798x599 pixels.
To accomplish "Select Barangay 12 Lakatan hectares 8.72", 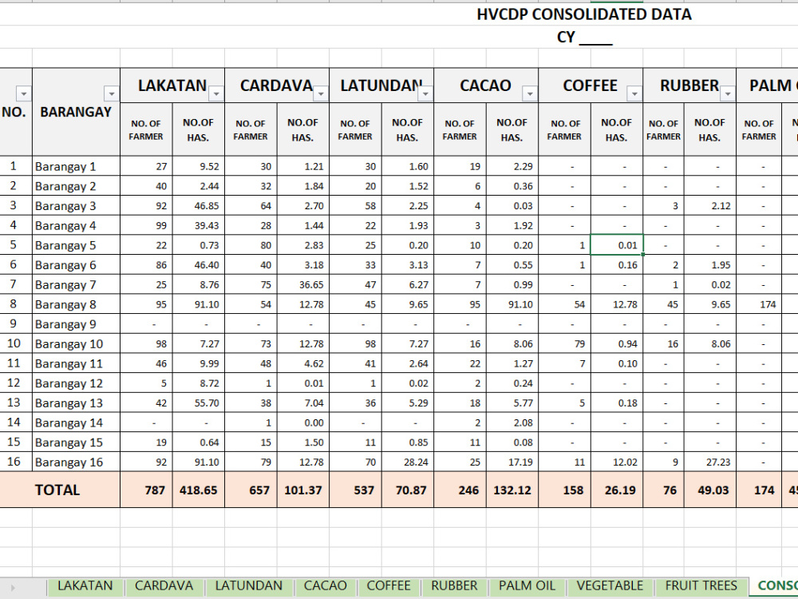I will click(199, 383).
